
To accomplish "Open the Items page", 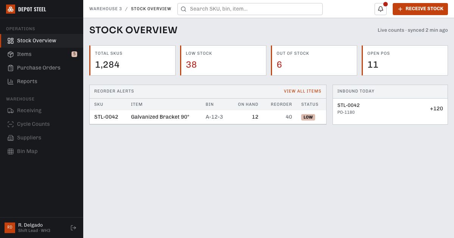I will tap(42, 54).
